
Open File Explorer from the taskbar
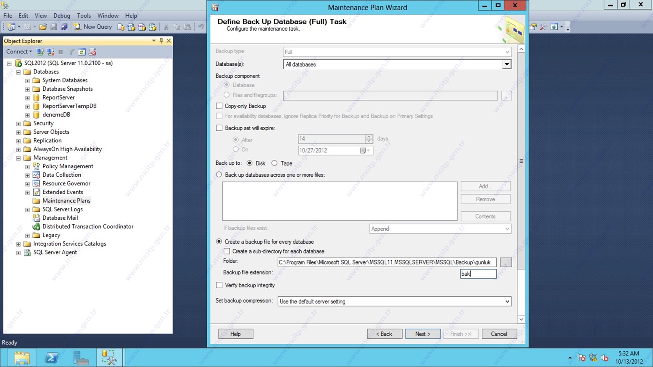coord(22,357)
